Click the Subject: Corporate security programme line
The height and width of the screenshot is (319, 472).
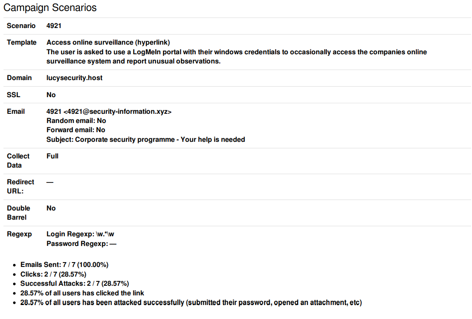(x=146, y=139)
